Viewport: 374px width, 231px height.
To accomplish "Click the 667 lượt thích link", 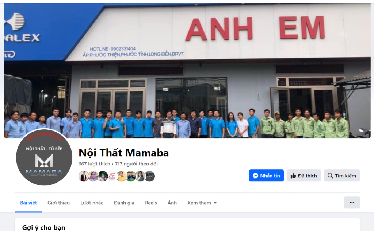I will click(94, 164).
